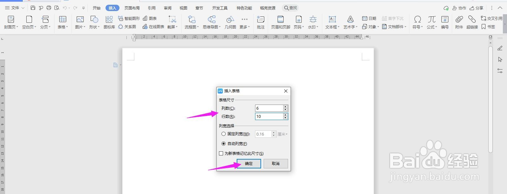Screen dimensions: 507x194
Task: Open the 形状 shapes gallery
Action: [94, 22]
